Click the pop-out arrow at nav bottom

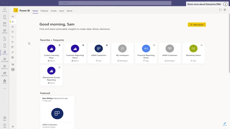pos(13,127)
